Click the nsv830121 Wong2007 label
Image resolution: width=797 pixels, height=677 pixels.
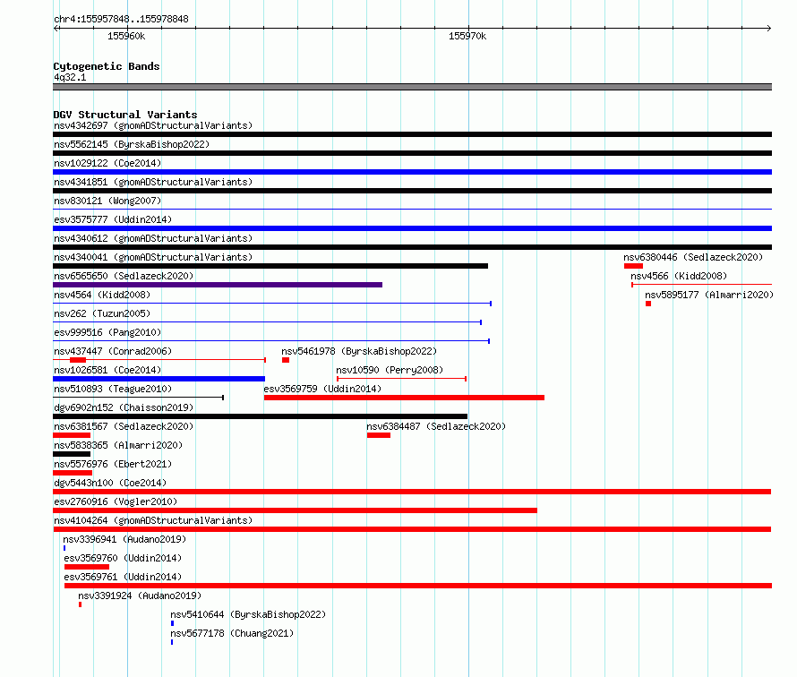(x=107, y=201)
